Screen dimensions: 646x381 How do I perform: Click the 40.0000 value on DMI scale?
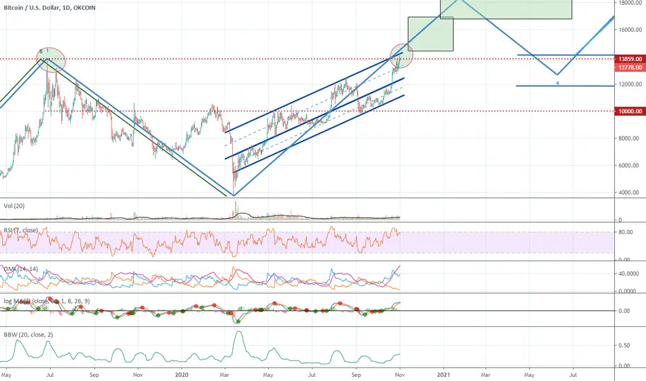click(628, 274)
